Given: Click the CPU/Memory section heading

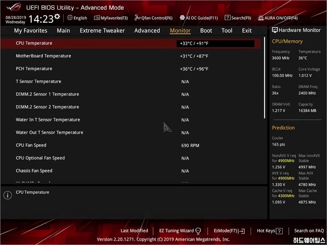Looking at the screenshot, I should 287,41.
